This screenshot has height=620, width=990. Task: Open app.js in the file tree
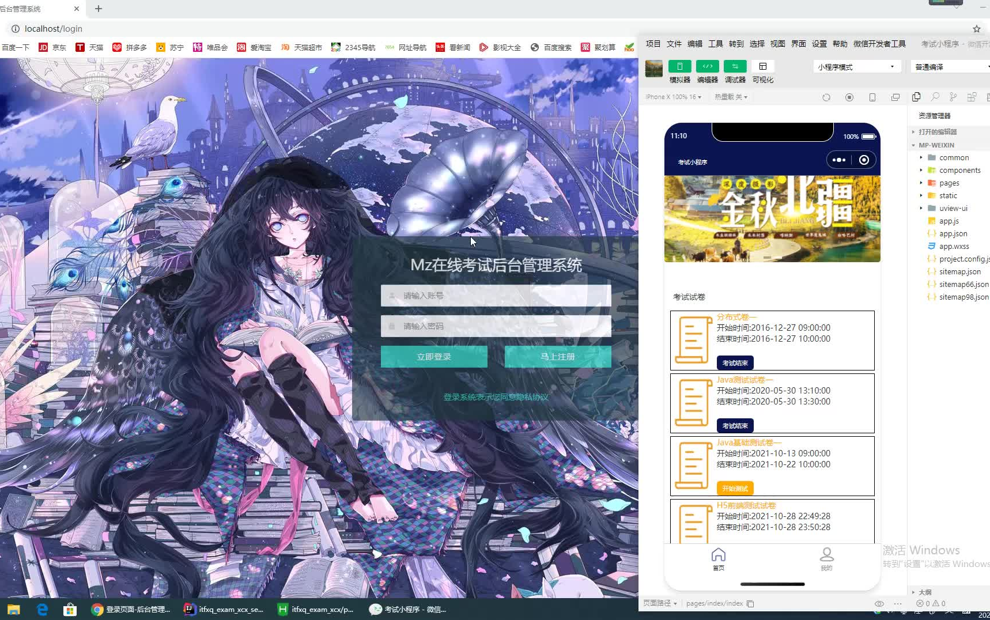pyautogui.click(x=949, y=221)
